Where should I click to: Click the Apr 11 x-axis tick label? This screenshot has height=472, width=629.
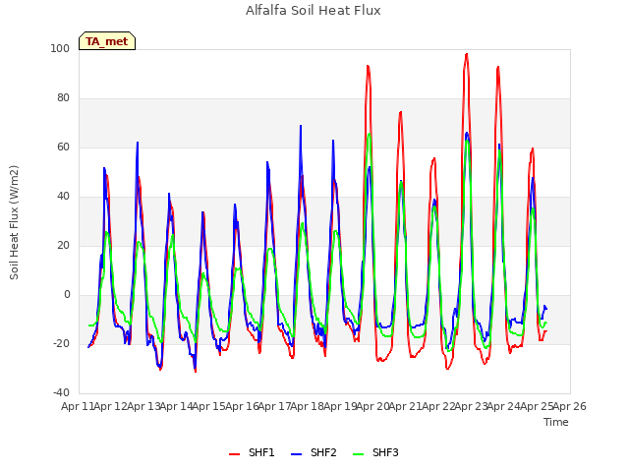78,406
